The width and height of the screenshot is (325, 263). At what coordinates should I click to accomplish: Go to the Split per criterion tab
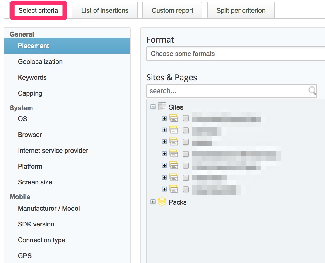point(241,11)
